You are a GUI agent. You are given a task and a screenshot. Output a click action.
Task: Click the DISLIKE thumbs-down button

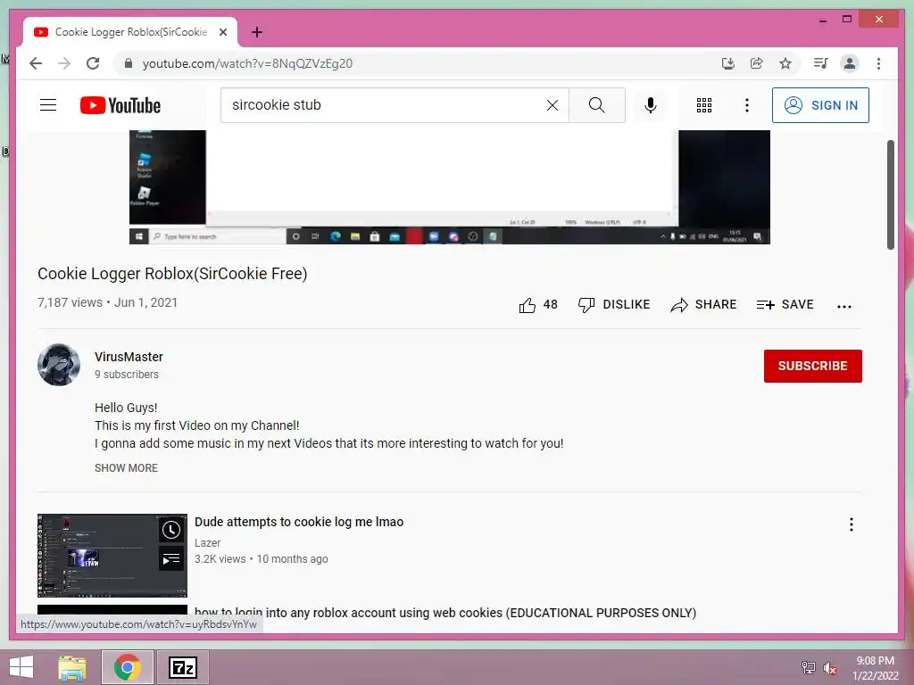[614, 305]
